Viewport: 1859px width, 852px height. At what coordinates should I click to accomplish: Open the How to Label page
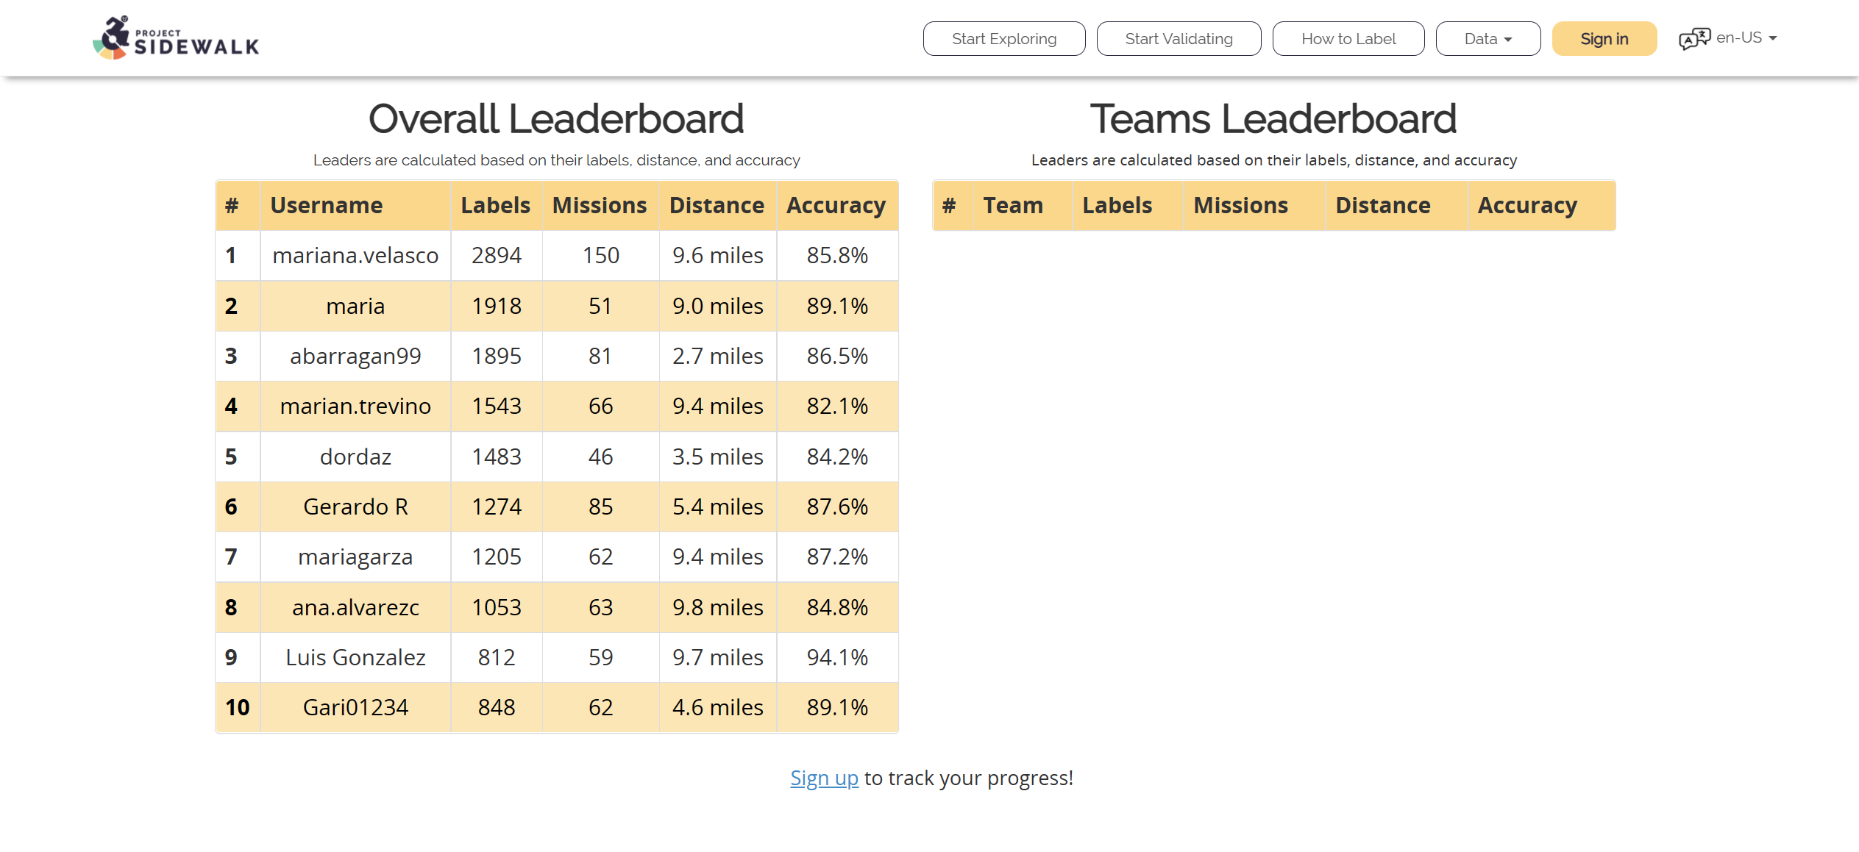coord(1348,38)
